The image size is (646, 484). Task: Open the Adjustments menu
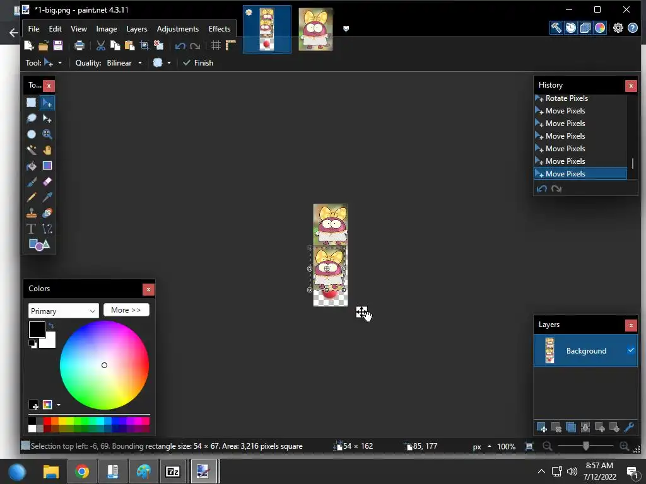[177, 29]
